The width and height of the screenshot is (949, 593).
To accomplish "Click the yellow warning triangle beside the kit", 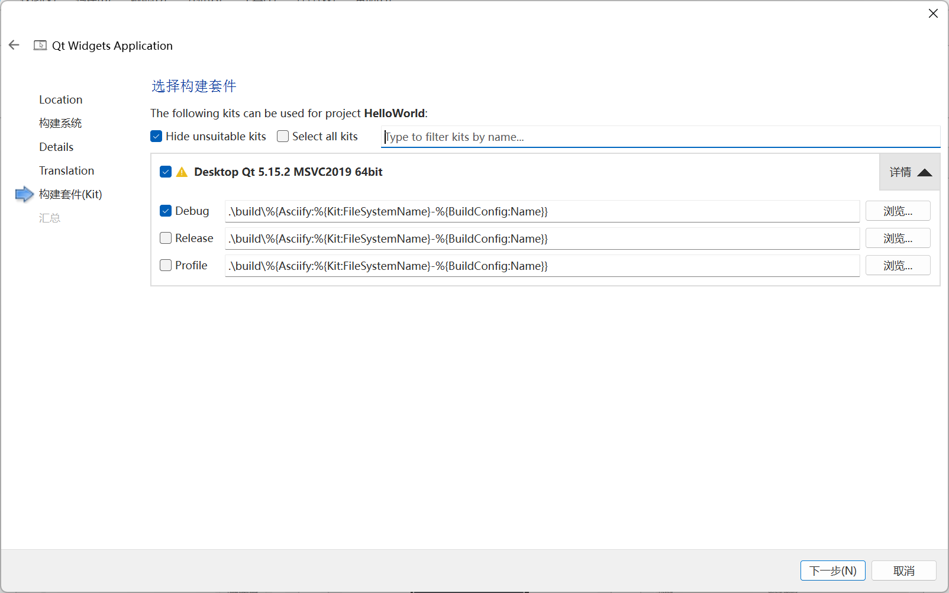I will coord(182,172).
